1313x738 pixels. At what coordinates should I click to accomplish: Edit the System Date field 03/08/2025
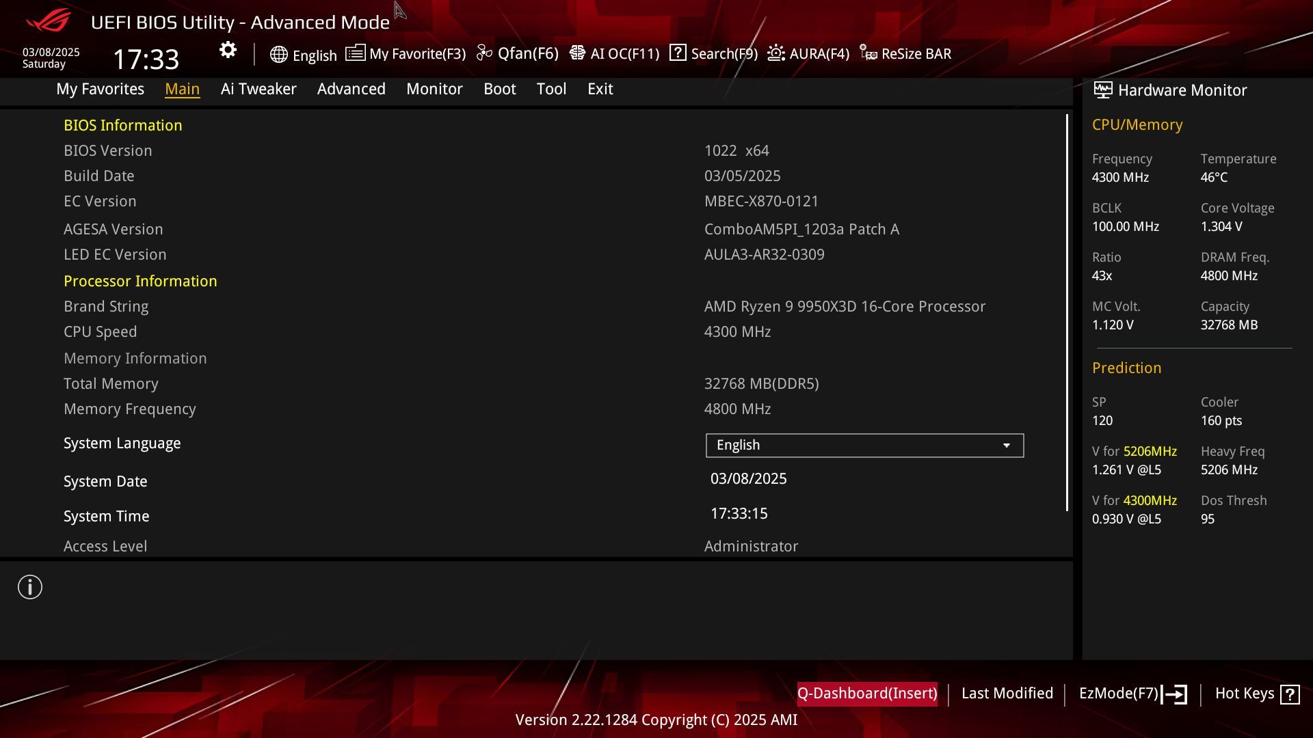coord(749,479)
